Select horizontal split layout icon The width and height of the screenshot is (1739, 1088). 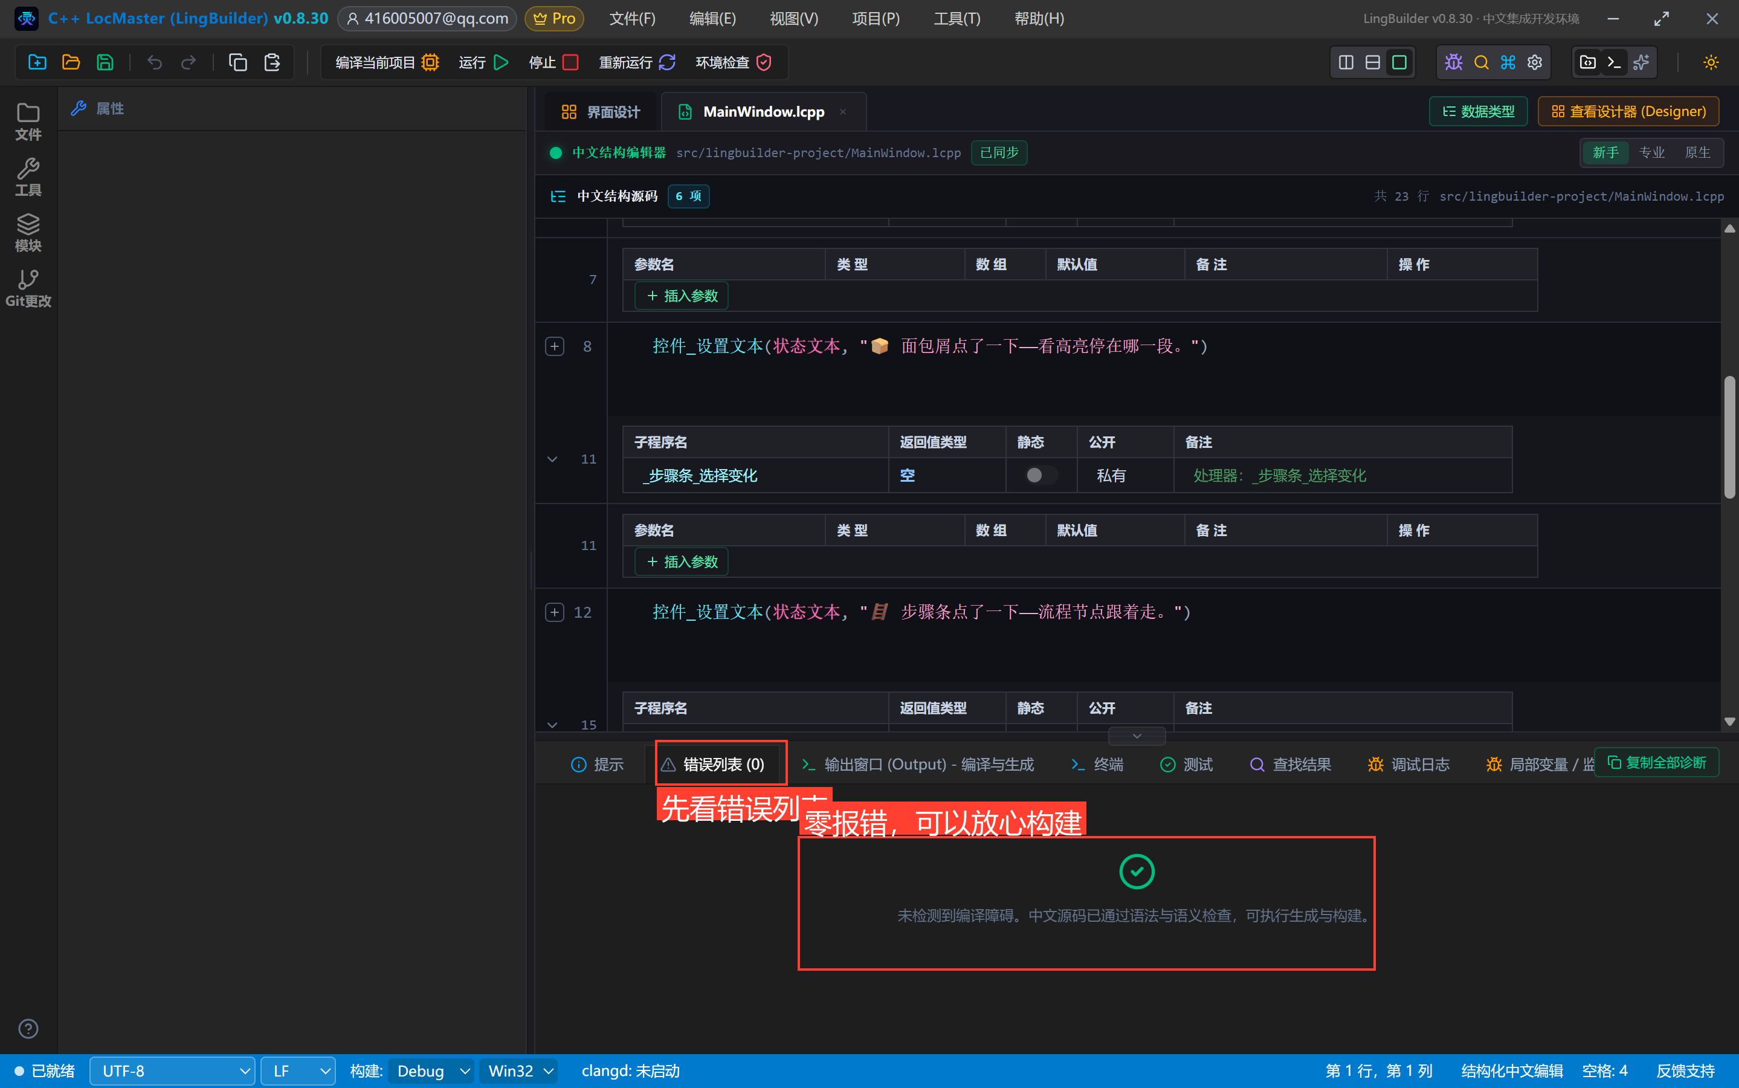coord(1372,63)
